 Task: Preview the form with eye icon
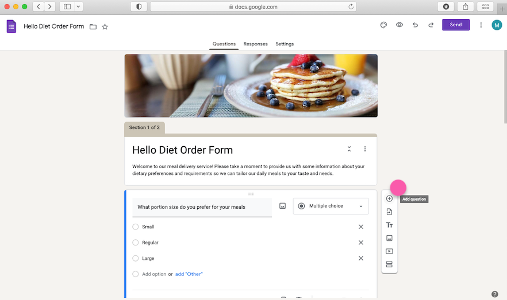400,25
